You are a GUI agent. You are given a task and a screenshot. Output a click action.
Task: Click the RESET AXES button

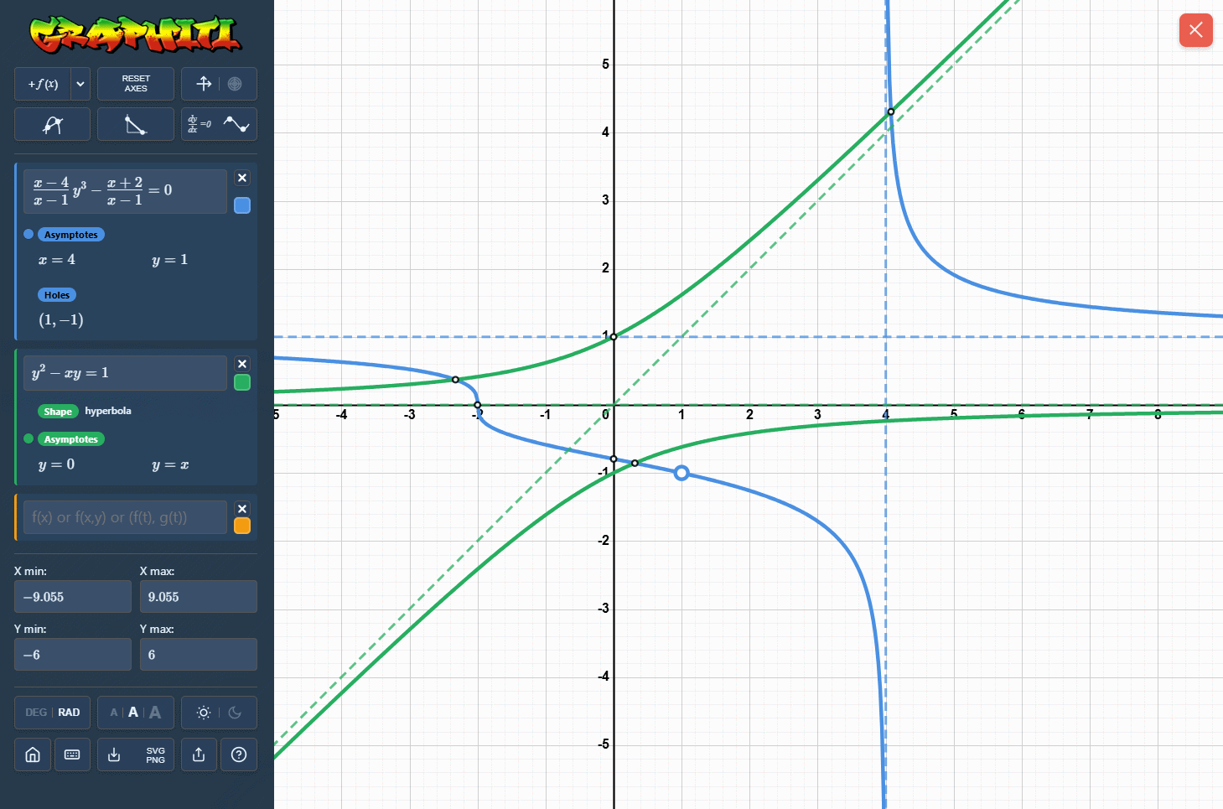click(x=136, y=84)
